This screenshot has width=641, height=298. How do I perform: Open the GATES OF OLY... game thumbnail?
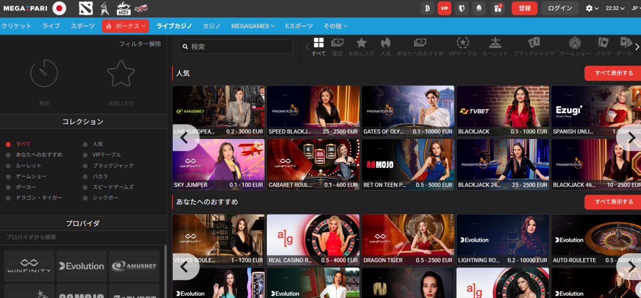[408, 110]
